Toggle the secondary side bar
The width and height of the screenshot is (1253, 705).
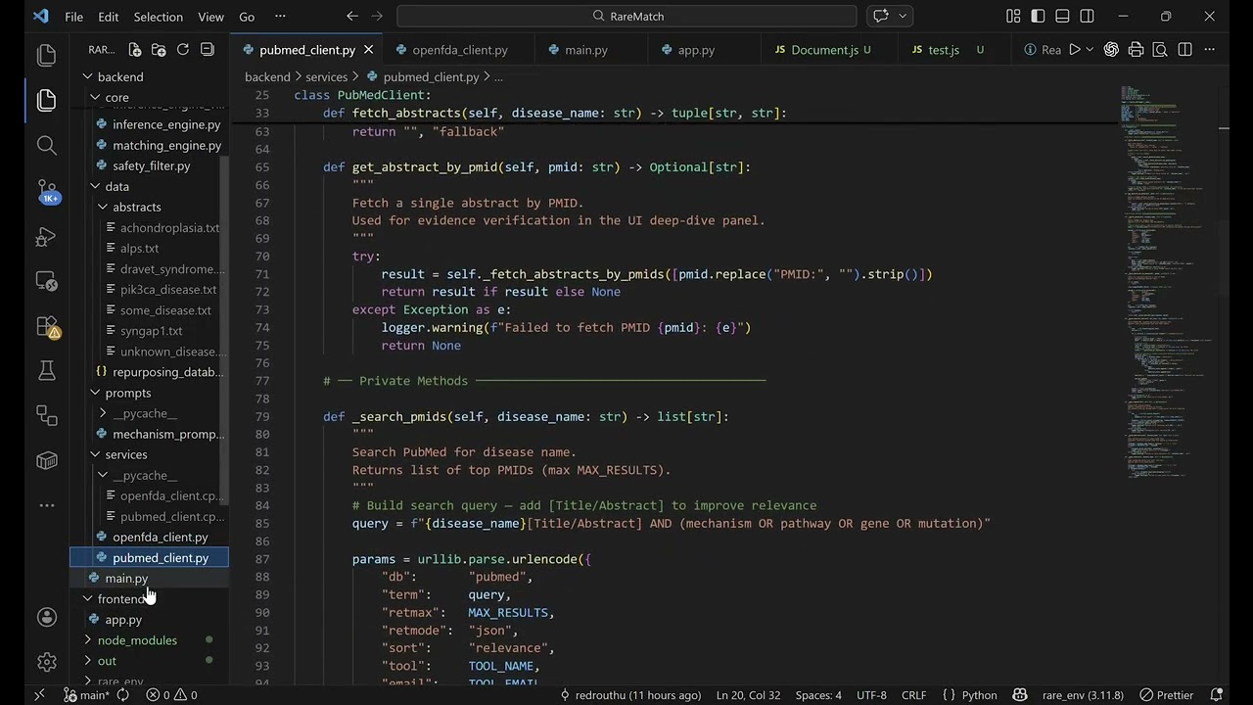tap(1088, 16)
